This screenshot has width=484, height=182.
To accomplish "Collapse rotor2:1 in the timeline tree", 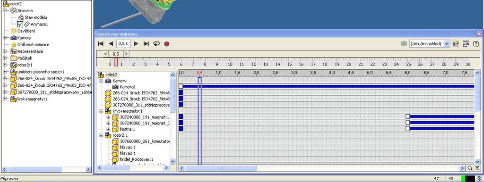I will point(101,135).
